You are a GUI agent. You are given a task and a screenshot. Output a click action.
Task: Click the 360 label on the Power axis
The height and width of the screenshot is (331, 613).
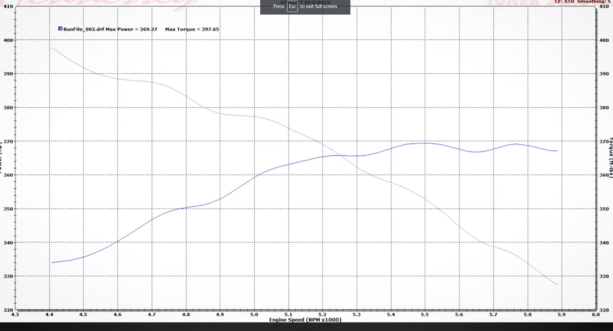[x=8, y=175]
